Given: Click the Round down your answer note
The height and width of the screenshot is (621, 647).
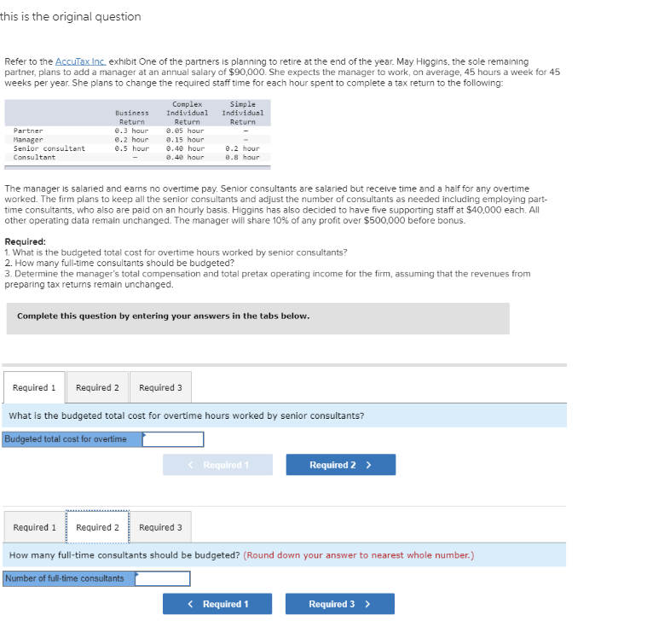Looking at the screenshot, I should [359, 555].
